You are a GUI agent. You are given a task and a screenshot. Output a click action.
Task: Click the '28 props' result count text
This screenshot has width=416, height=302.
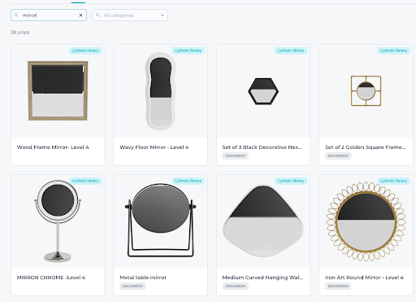click(x=20, y=33)
